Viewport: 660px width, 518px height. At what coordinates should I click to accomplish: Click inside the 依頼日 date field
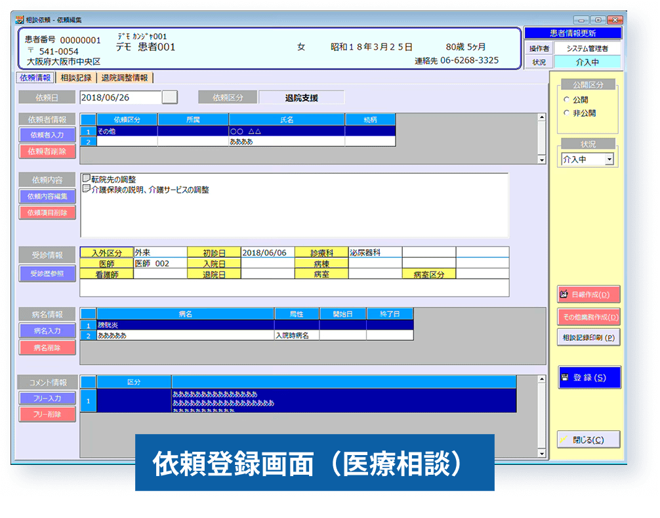118,96
